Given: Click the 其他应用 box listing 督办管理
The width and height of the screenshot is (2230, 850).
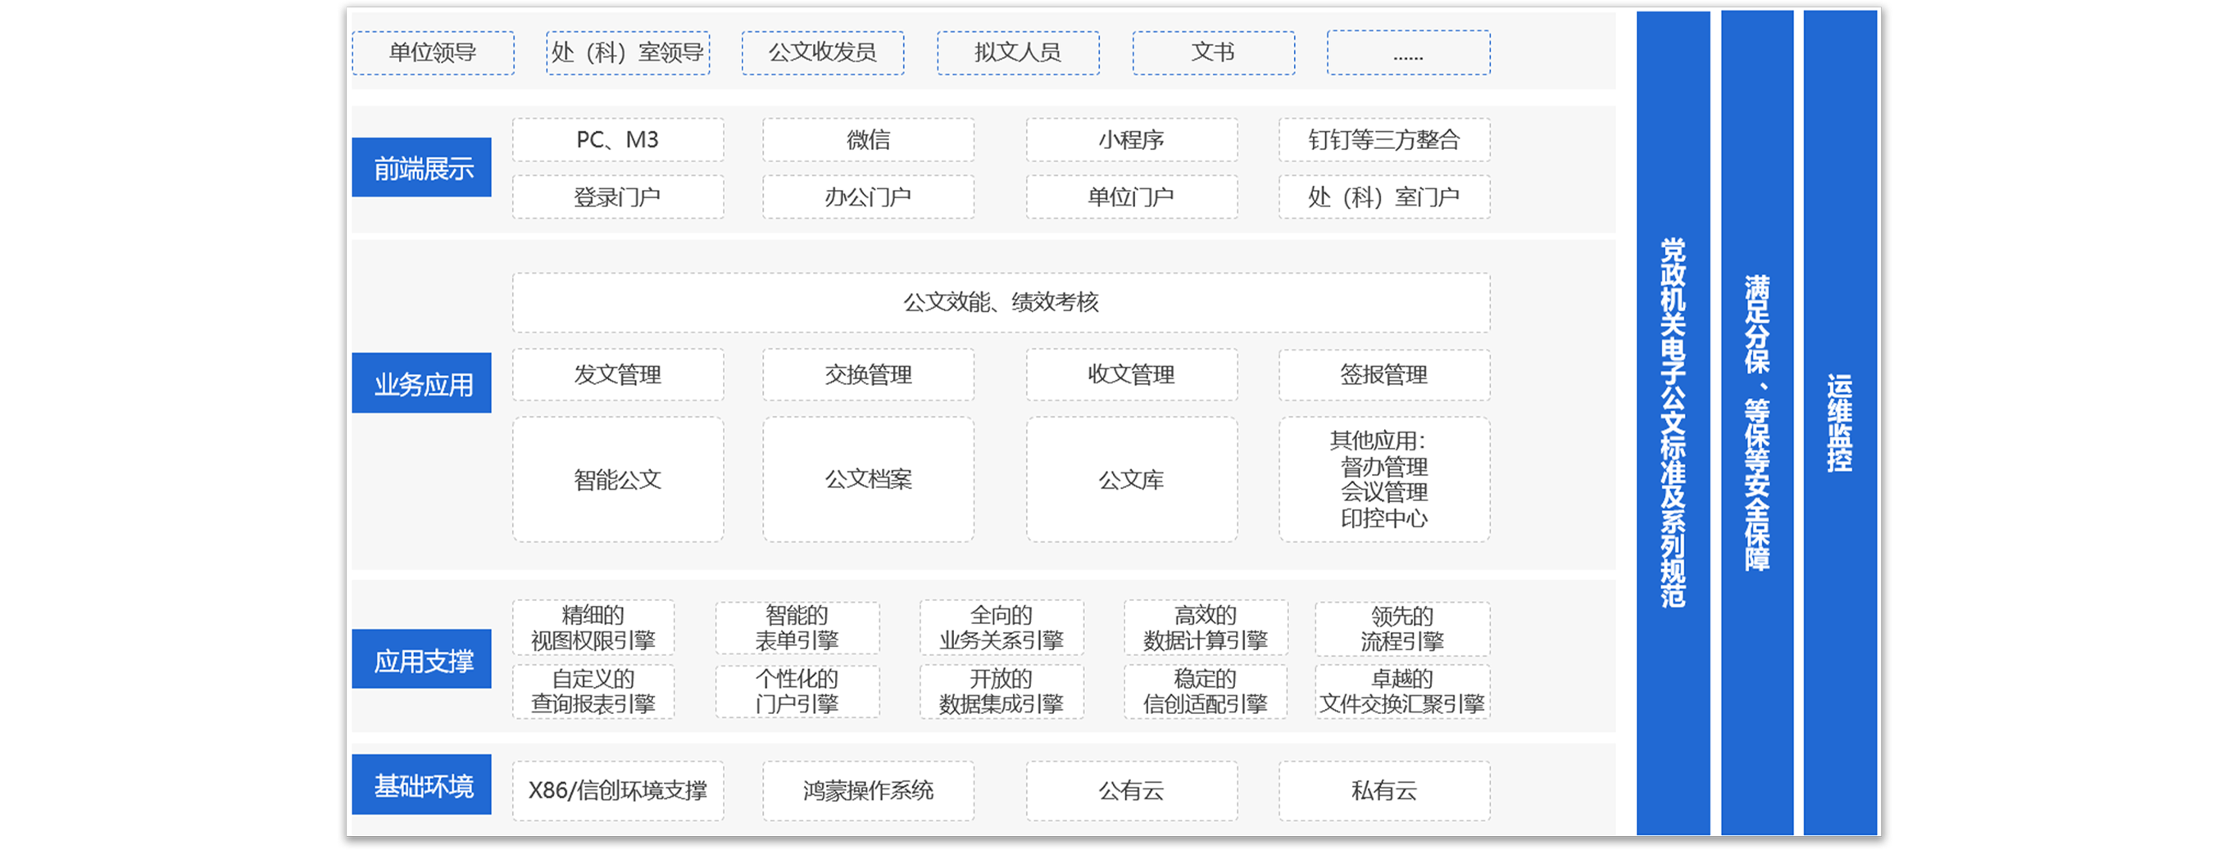Looking at the screenshot, I should coord(1384,480).
